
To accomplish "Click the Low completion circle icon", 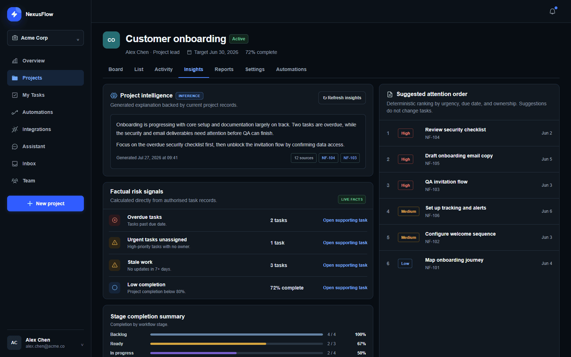I will pyautogui.click(x=115, y=288).
